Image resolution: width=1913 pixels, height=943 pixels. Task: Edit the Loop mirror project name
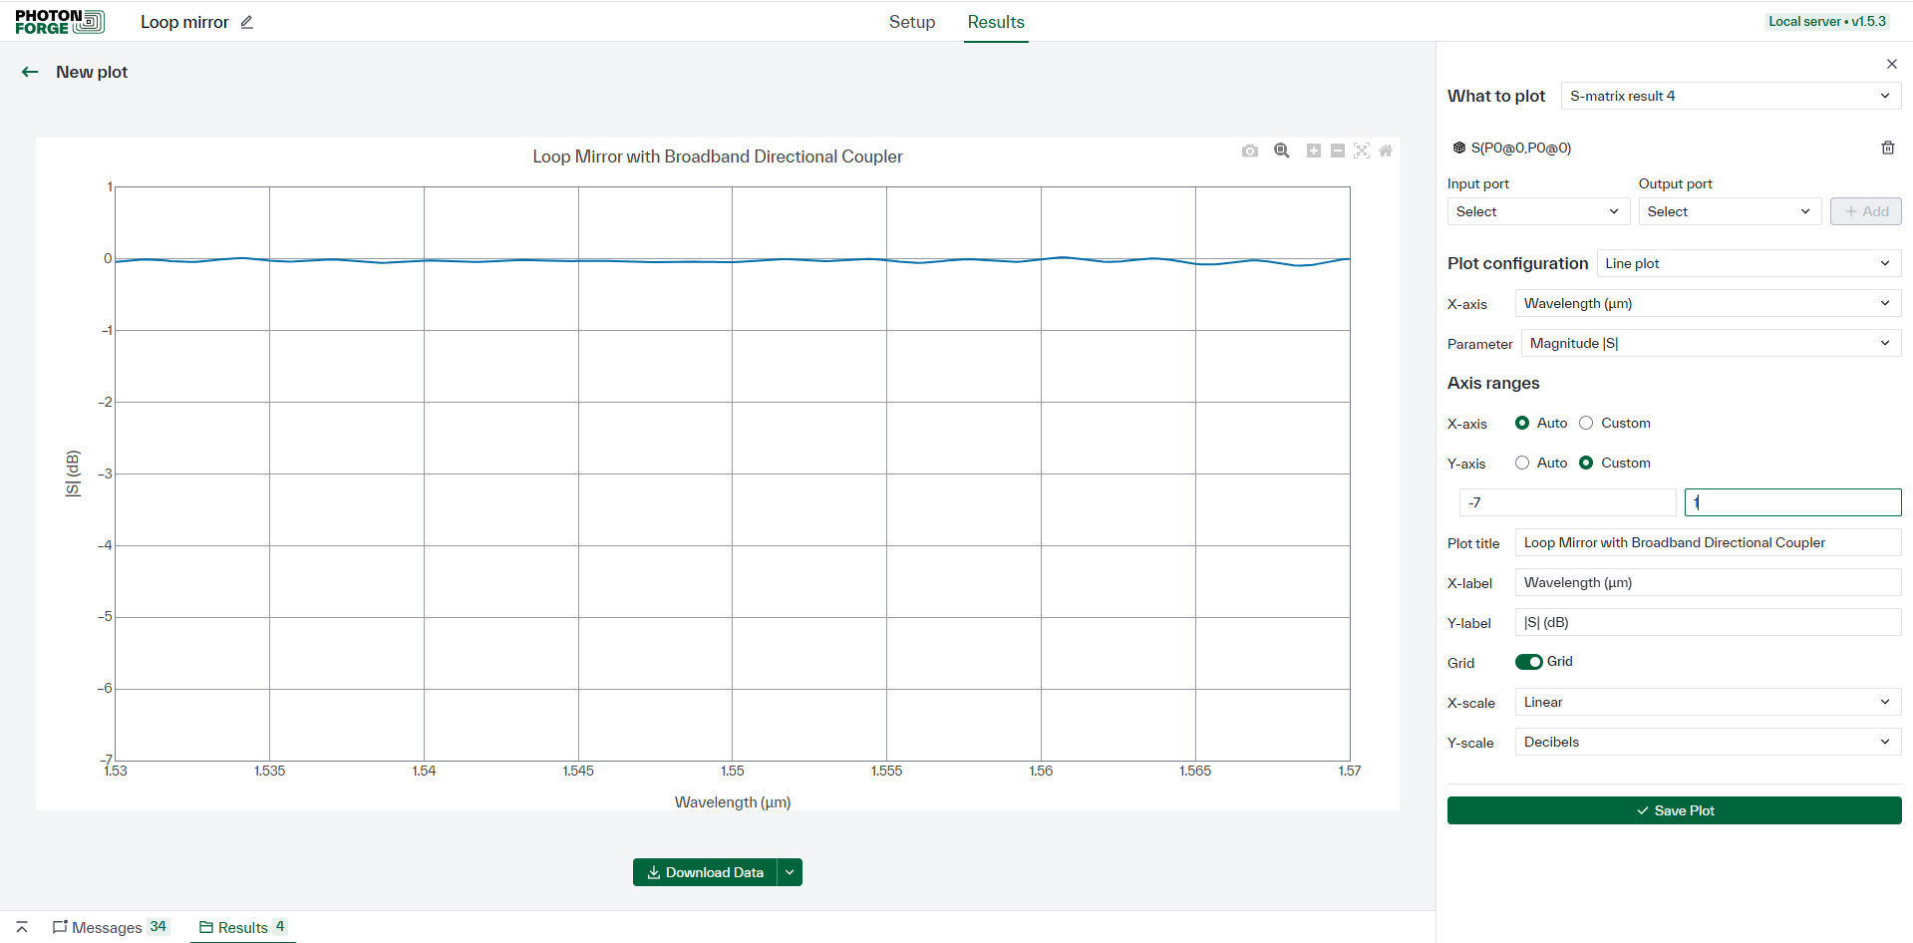click(247, 22)
